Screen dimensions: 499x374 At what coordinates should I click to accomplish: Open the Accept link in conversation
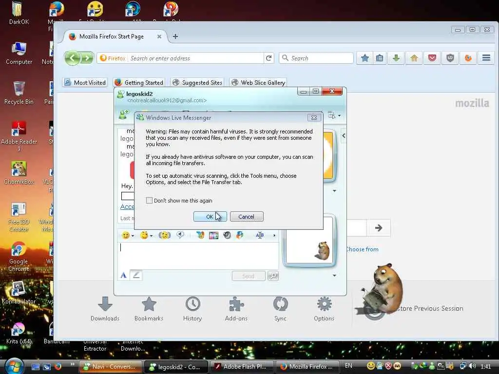coord(127,206)
